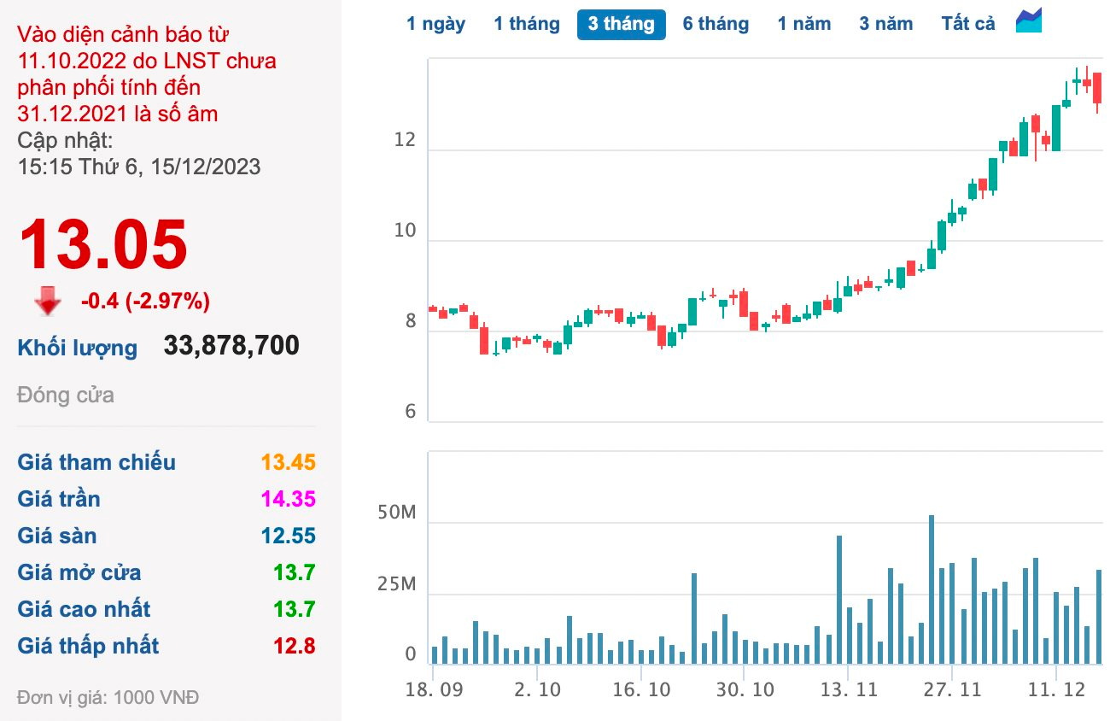
Task: Click the Giá sàn label
Action: point(57,536)
